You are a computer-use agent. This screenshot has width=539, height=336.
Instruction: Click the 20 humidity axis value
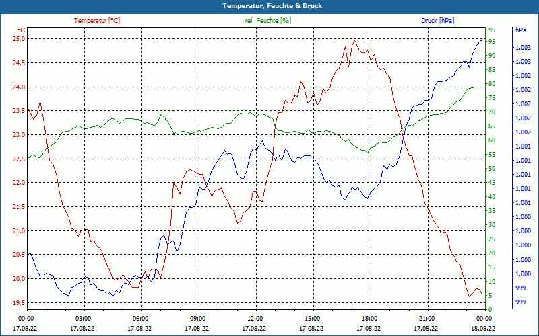[x=492, y=253]
